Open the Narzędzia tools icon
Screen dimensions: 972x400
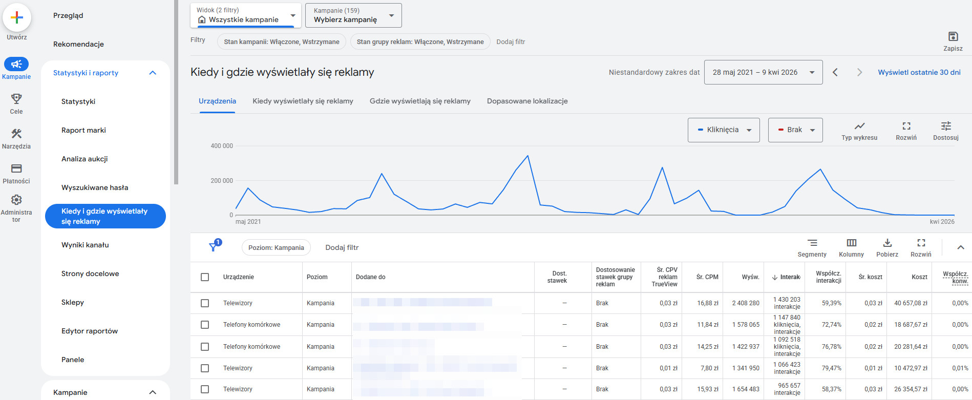(16, 134)
